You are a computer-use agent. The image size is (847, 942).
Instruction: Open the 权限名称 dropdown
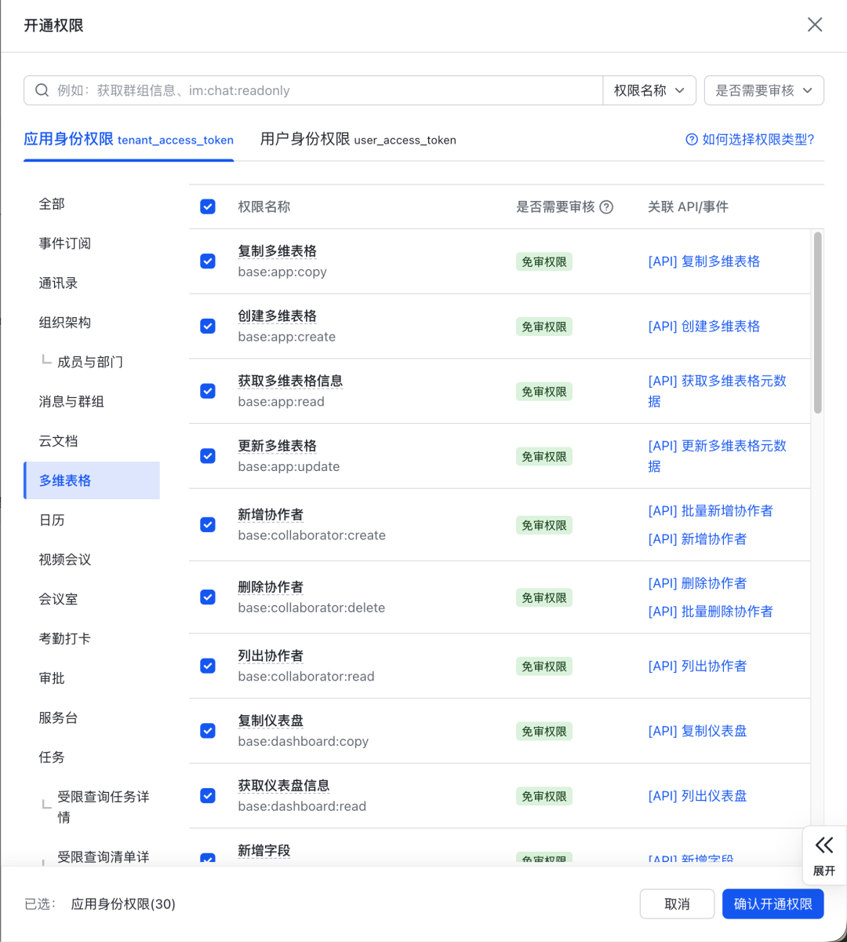point(648,90)
